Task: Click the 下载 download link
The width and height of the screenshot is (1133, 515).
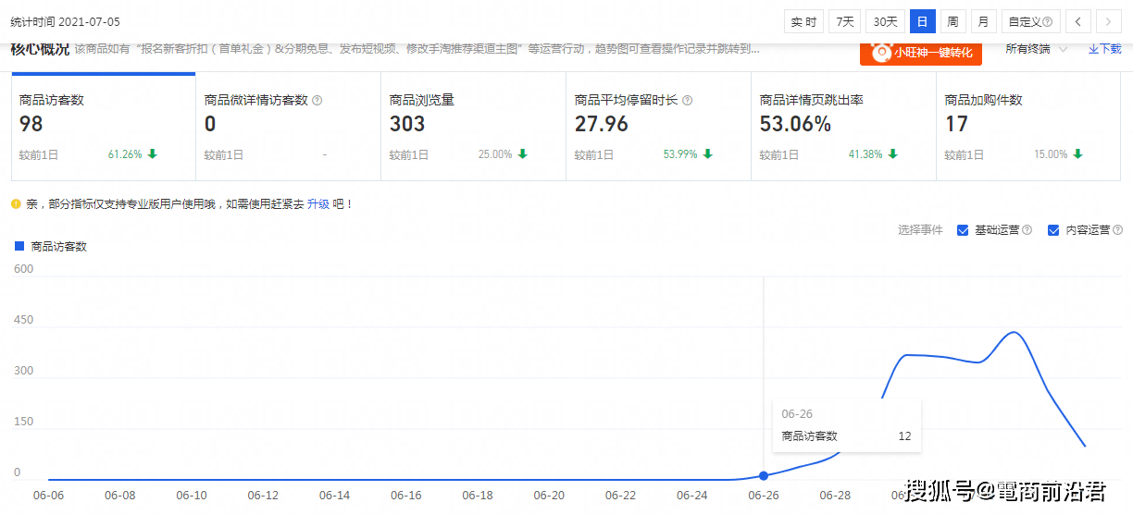Action: pos(1104,50)
